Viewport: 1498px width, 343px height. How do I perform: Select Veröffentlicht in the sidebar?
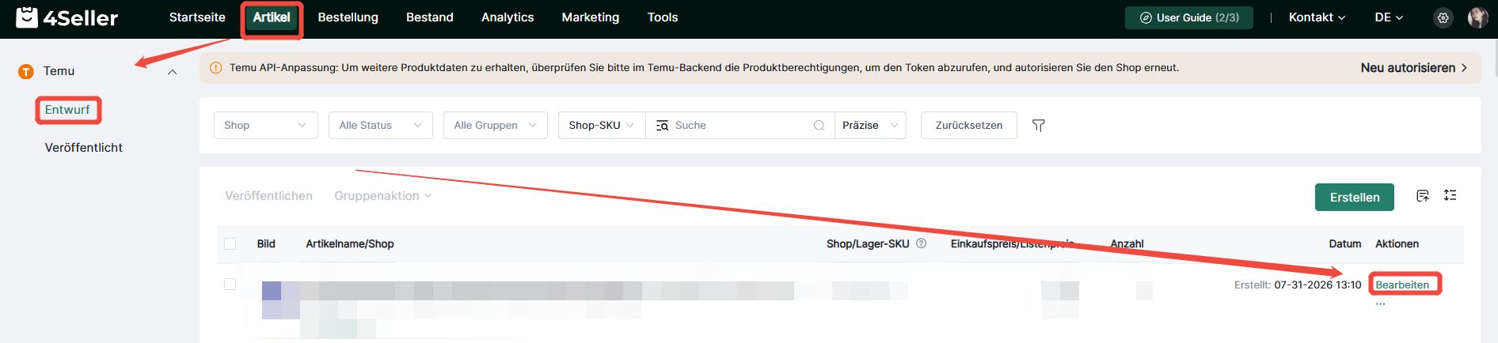pos(84,148)
